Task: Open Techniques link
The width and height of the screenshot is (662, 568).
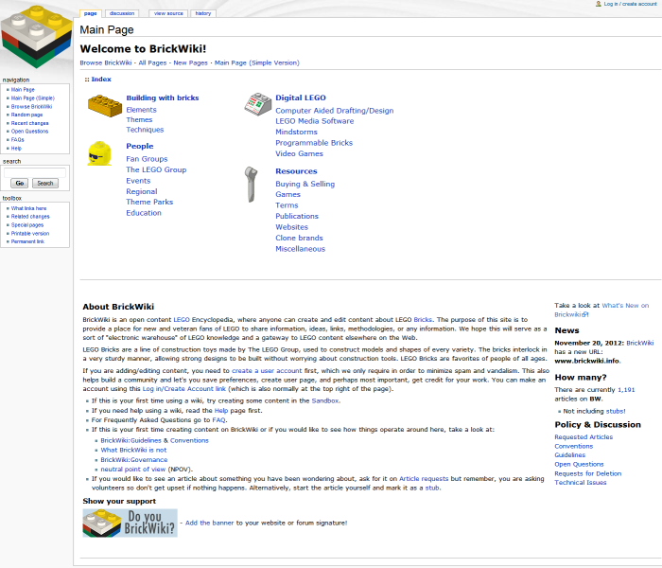Action: [145, 130]
